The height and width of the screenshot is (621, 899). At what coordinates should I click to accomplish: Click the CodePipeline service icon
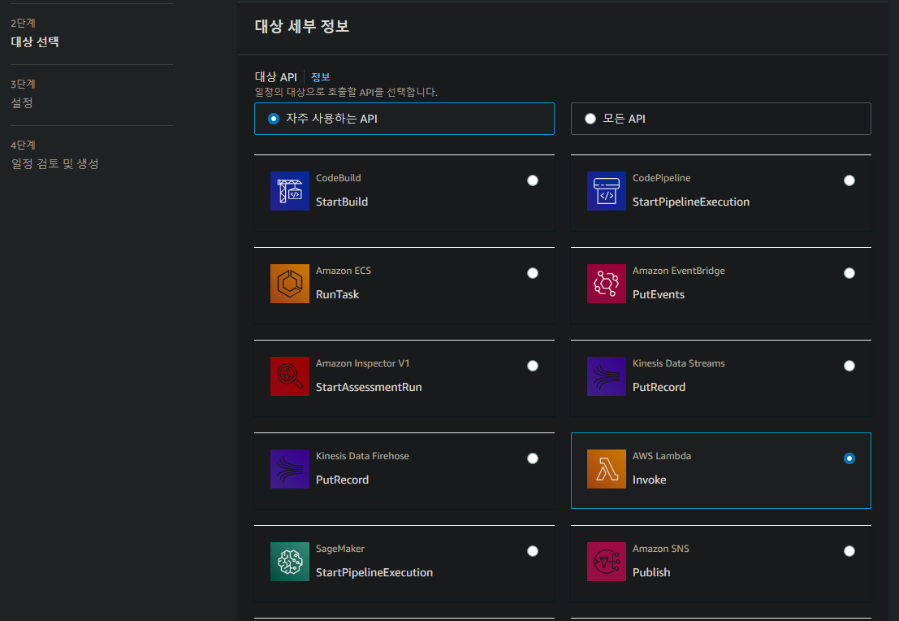606,191
